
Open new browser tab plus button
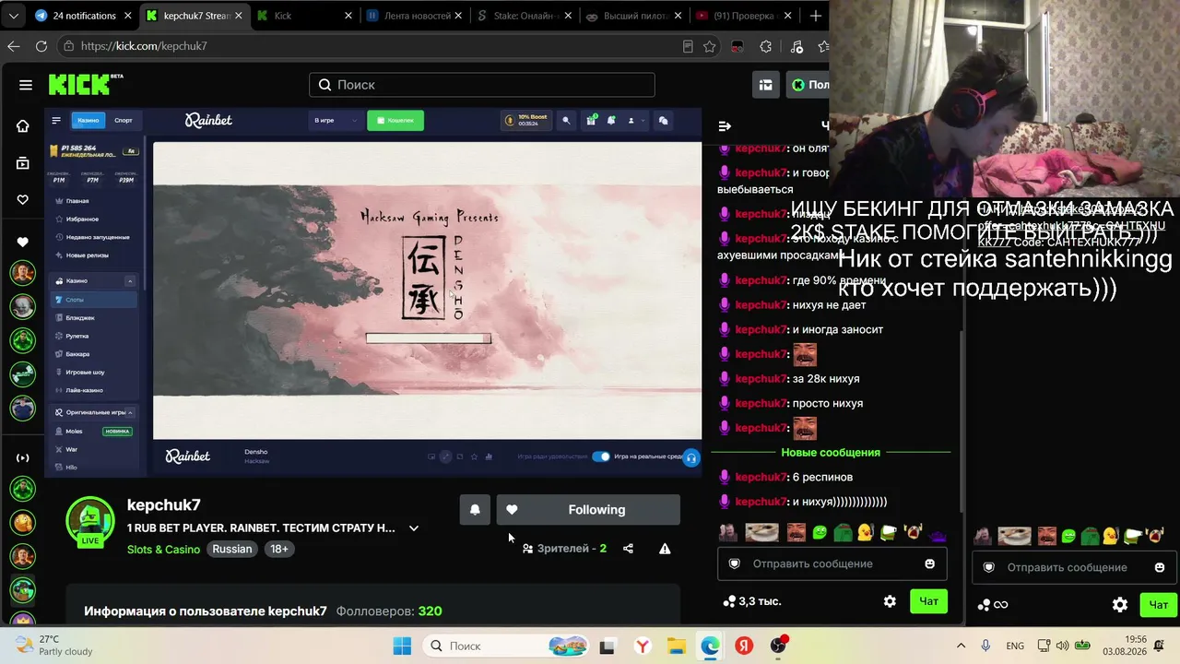[816, 16]
